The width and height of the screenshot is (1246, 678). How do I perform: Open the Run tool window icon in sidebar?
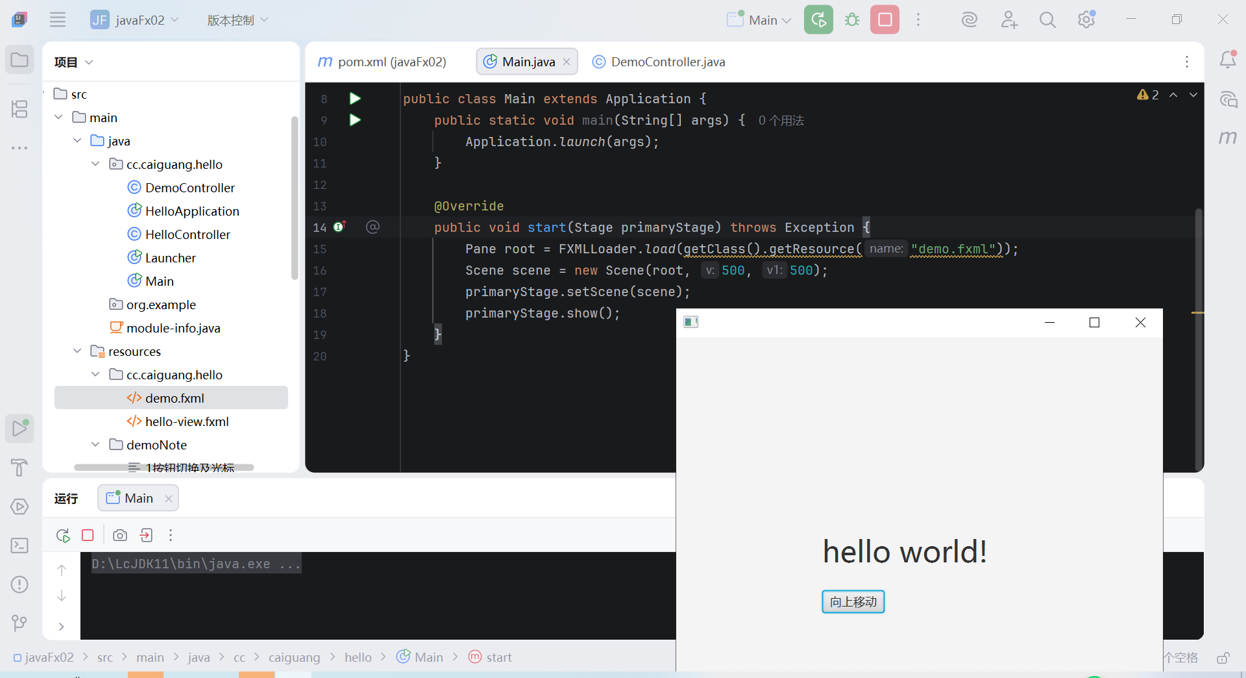click(x=19, y=428)
